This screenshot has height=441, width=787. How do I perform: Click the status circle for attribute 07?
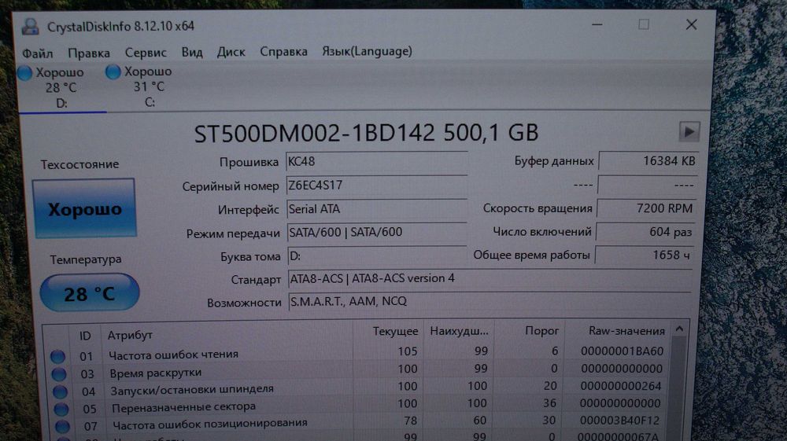coord(62,426)
